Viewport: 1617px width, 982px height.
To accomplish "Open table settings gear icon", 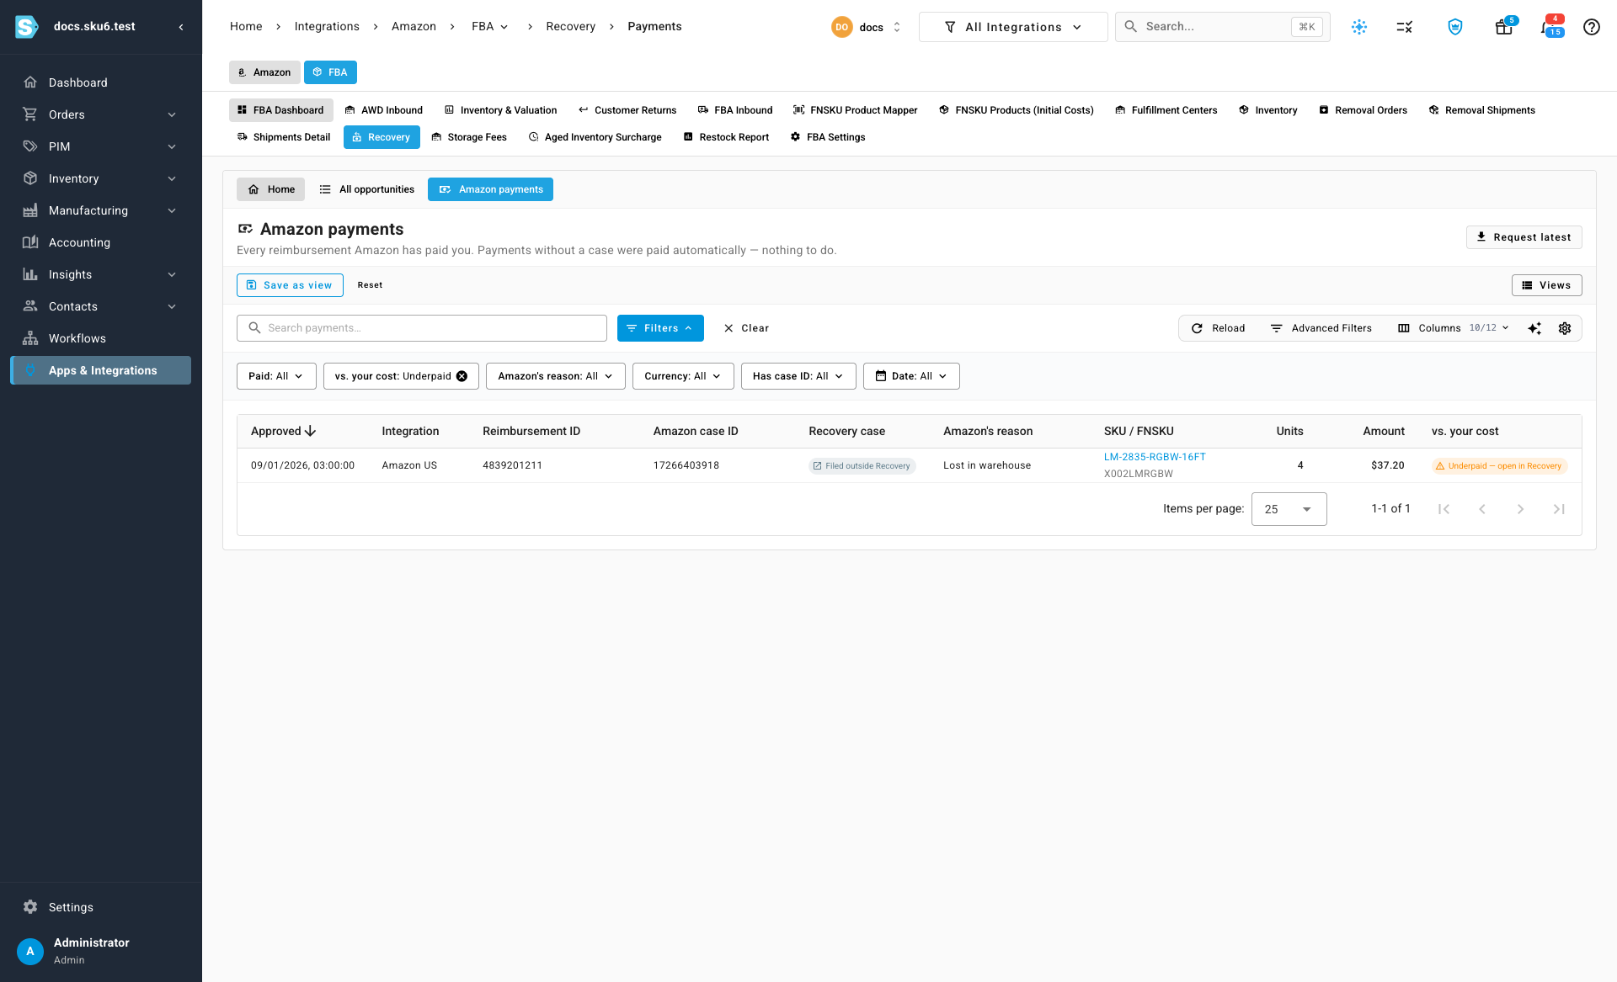I will [1564, 328].
